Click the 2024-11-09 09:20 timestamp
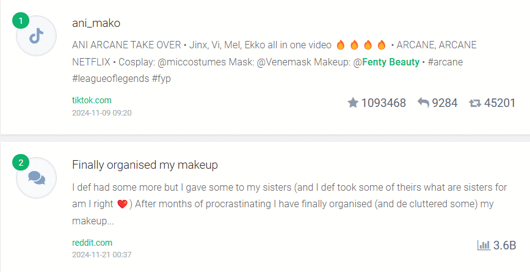 [102, 112]
